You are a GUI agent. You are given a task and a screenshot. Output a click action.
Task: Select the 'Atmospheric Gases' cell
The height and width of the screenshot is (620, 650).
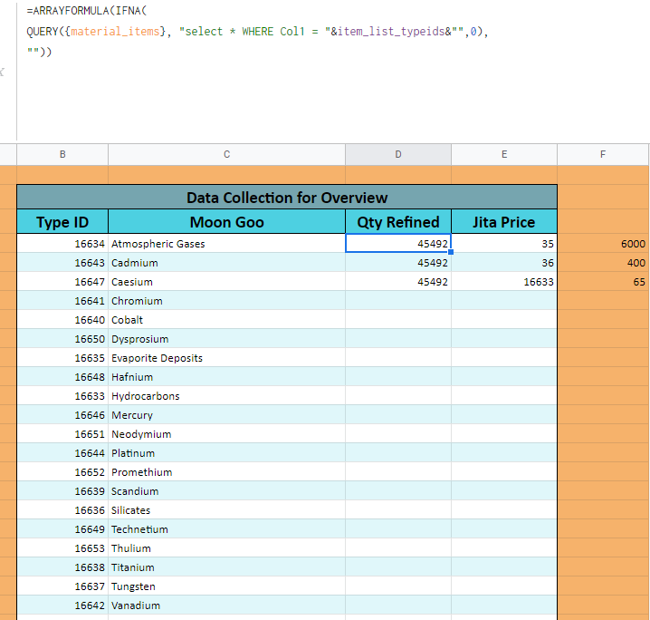(x=226, y=244)
